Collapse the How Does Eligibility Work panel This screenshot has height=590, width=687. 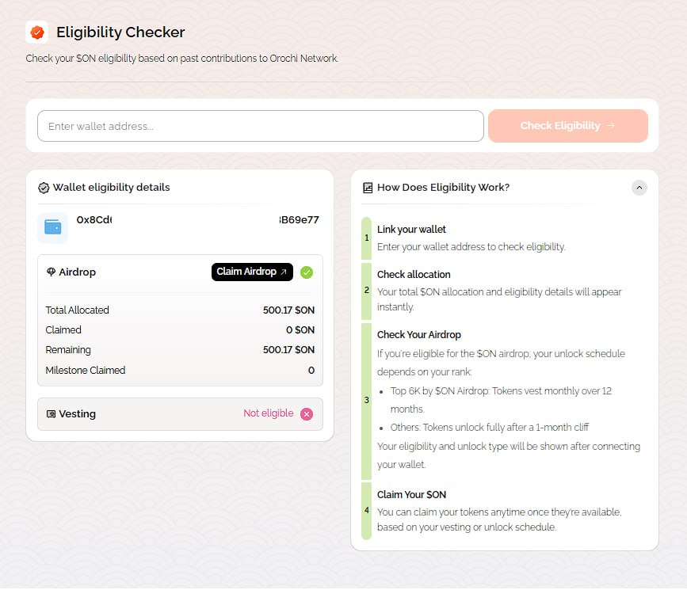(x=639, y=188)
